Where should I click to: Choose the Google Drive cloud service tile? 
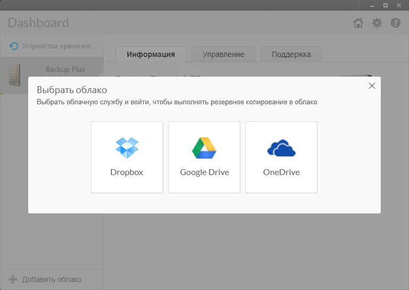(x=204, y=157)
